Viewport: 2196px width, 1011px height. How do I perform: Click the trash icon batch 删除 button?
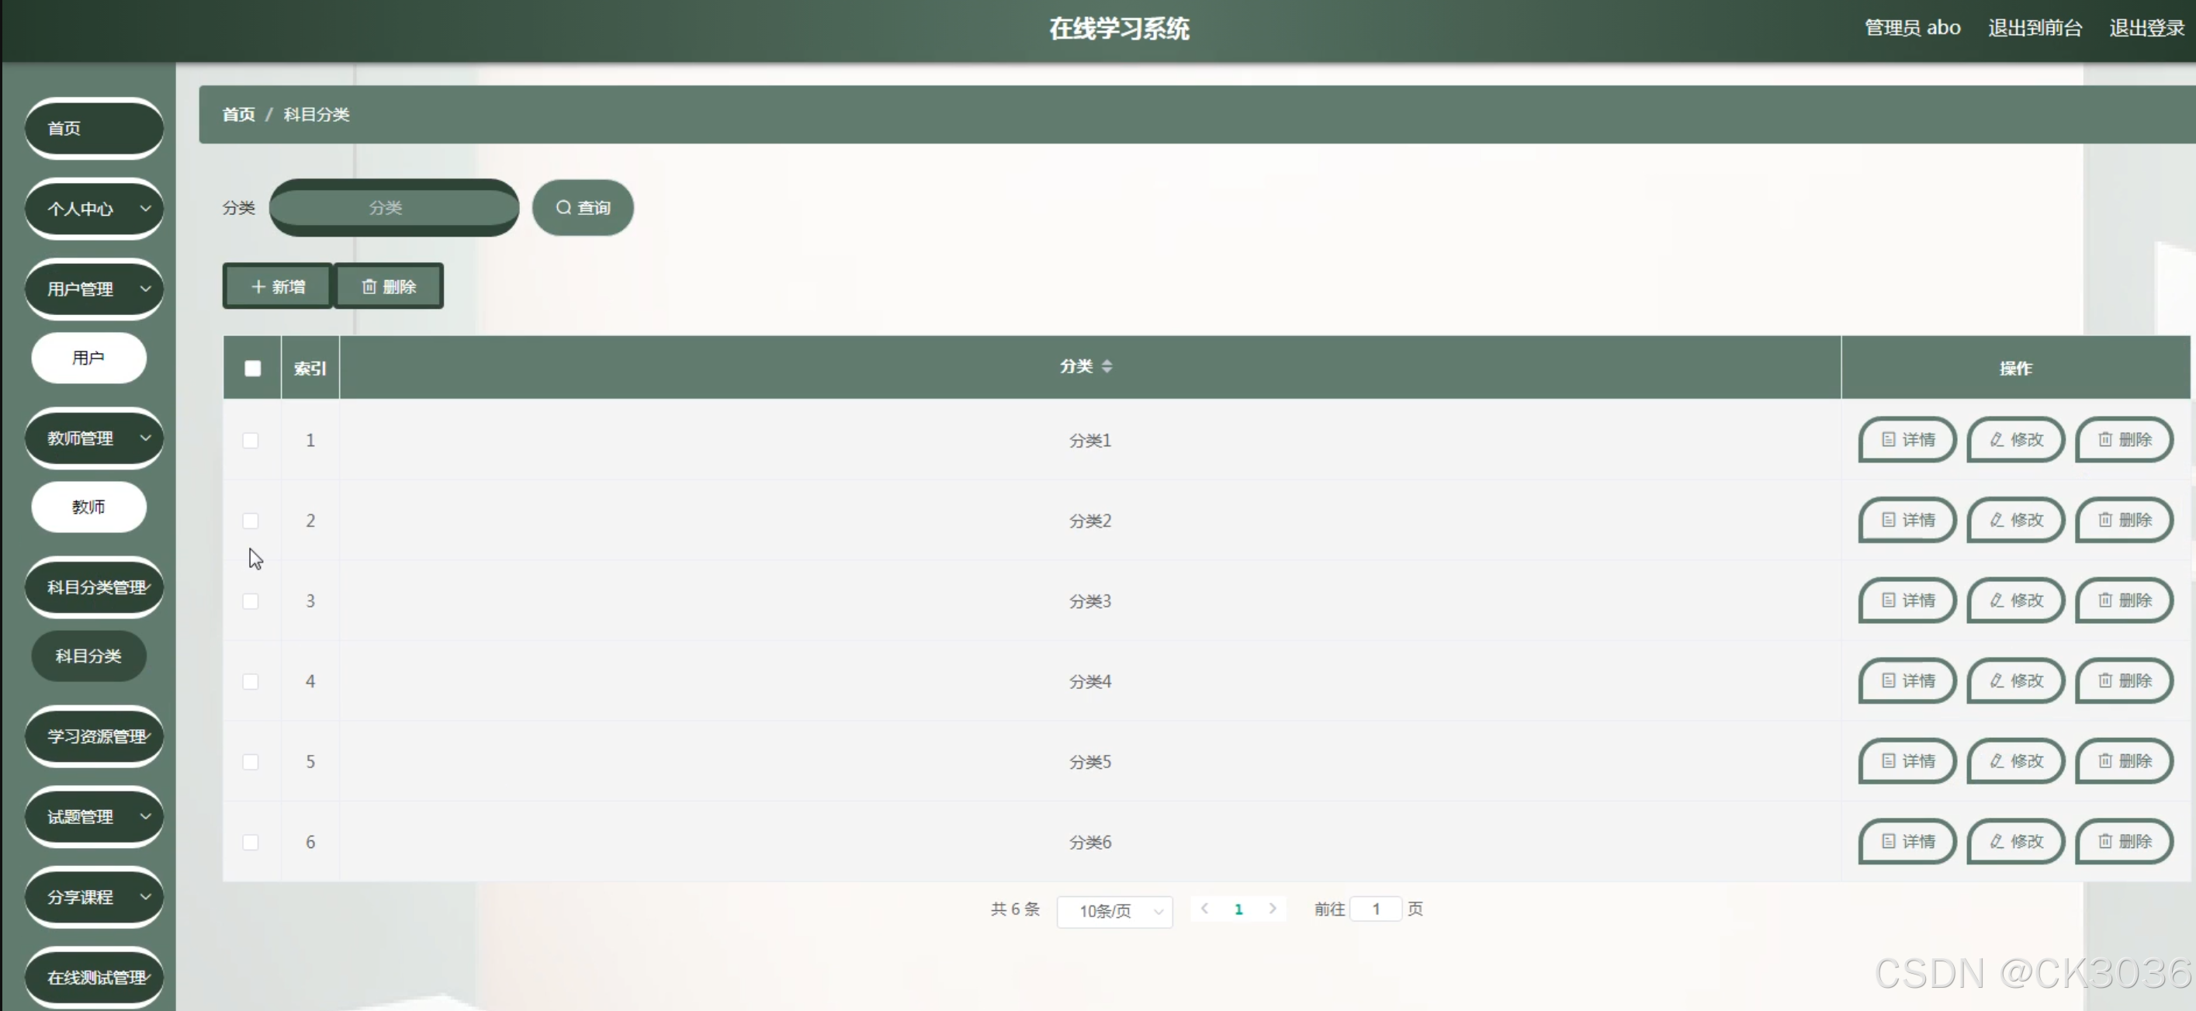pyautogui.click(x=389, y=286)
